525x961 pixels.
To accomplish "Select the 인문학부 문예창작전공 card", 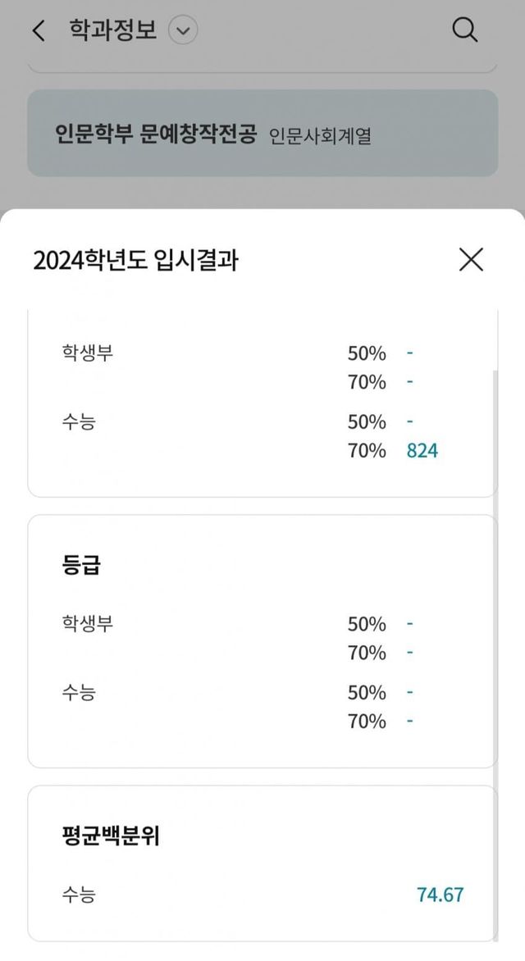I will [x=262, y=133].
